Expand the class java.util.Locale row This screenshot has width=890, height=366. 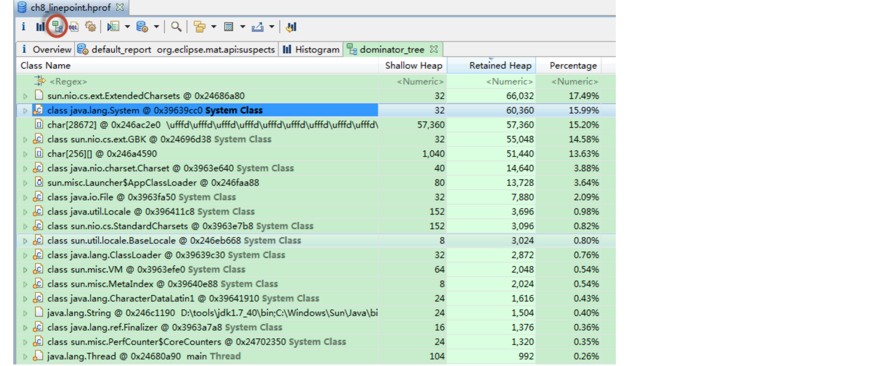pyautogui.click(x=25, y=212)
